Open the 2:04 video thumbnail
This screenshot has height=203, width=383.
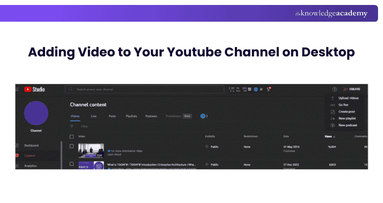pyautogui.click(x=91, y=151)
